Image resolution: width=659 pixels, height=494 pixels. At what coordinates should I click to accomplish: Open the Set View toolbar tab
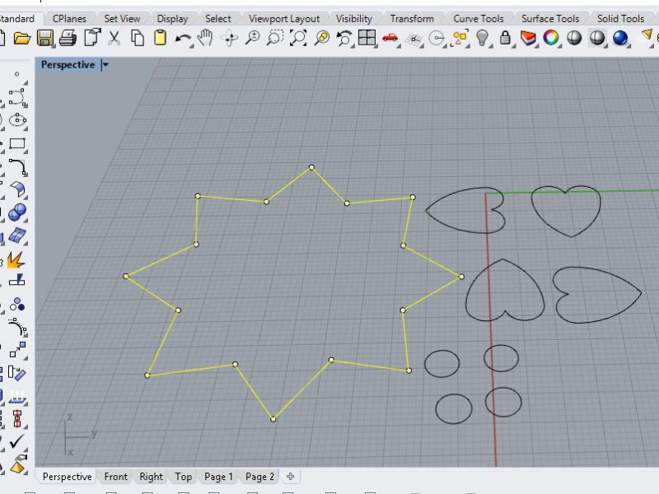[x=122, y=19]
